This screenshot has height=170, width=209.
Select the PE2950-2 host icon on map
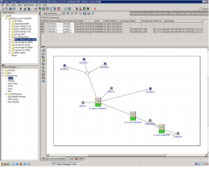[150, 89]
